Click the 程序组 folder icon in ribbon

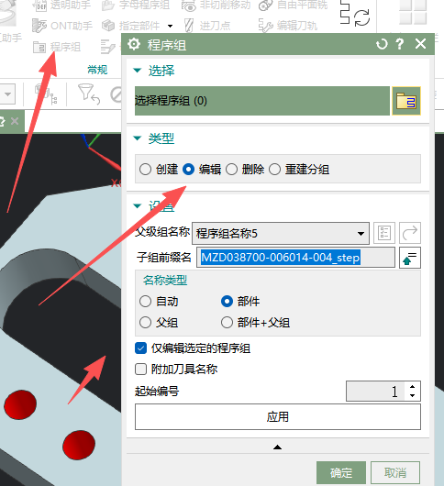point(39,47)
